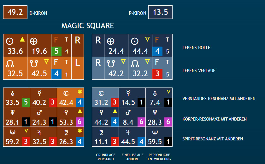Click the GRUNDLAGE VERSTAND column label
Screen dimensions: 265x164
[x=106, y=157]
